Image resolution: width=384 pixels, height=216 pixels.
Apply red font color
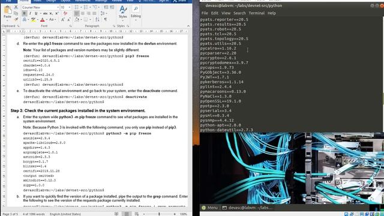pyautogui.click(x=42, y=20)
